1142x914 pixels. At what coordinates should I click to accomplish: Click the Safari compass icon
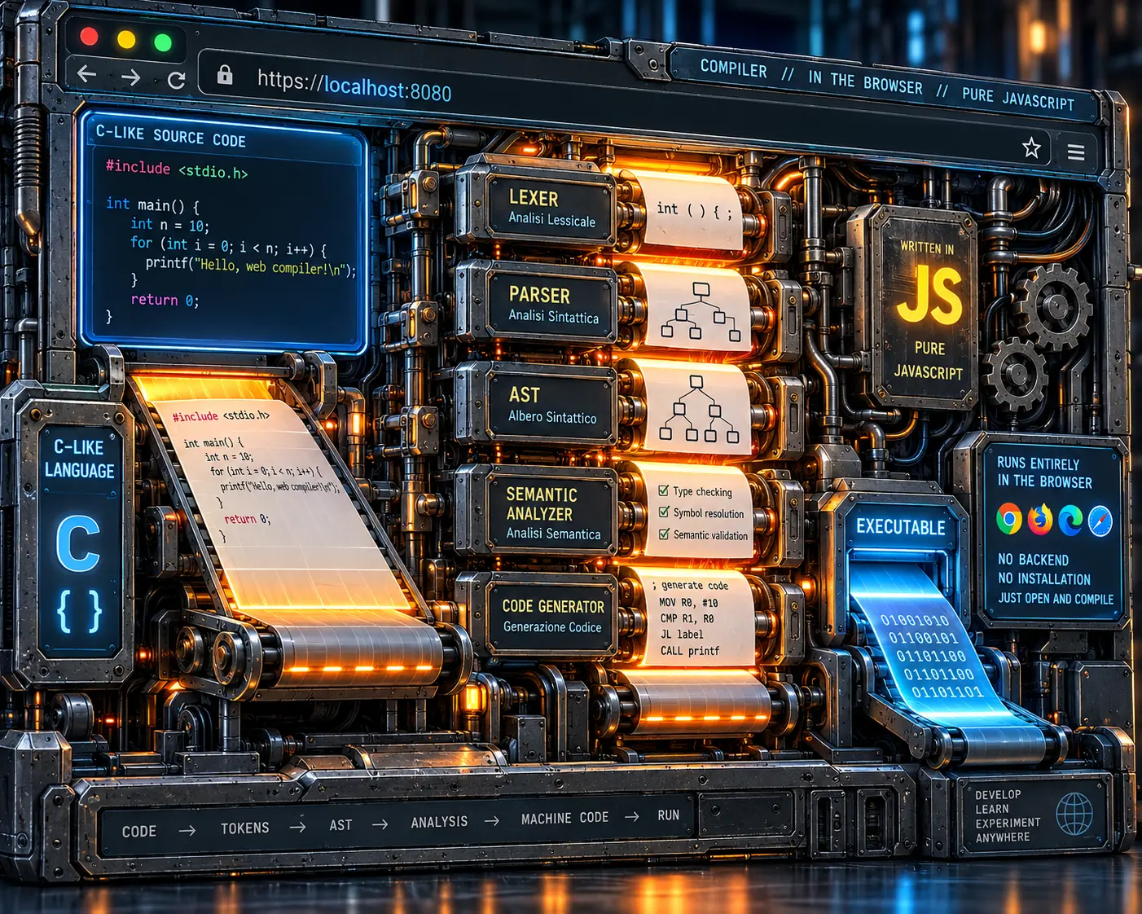1100,521
